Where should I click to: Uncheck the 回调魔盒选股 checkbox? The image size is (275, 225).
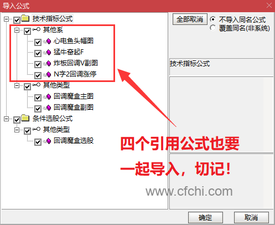click(x=38, y=142)
